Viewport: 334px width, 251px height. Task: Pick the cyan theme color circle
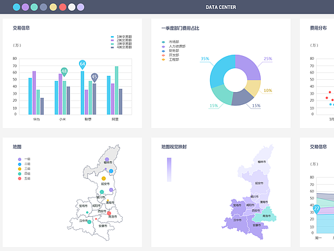[x=17, y=7]
